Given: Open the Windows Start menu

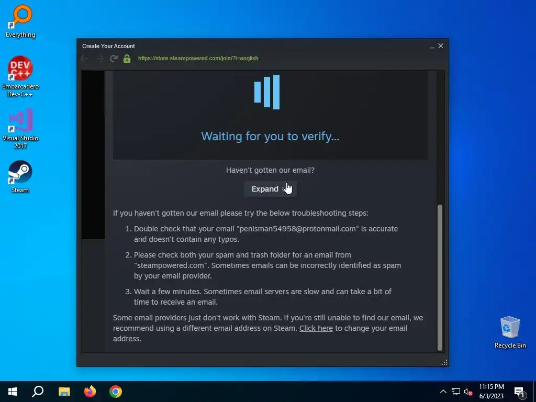Looking at the screenshot, I should click(13, 392).
